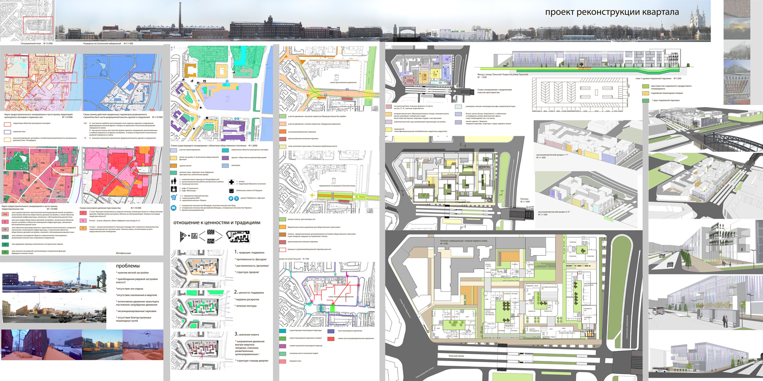The width and height of the screenshot is (763, 381).
Task: Click the consulate briefcase icon in the legend
Action: click(174, 208)
